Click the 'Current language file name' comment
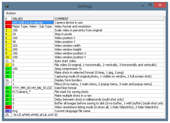This screenshot has height=123, width=170. [109, 111]
